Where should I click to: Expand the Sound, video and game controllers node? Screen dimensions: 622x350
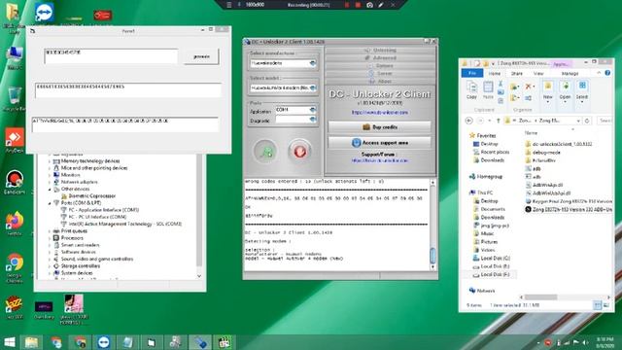pos(50,260)
